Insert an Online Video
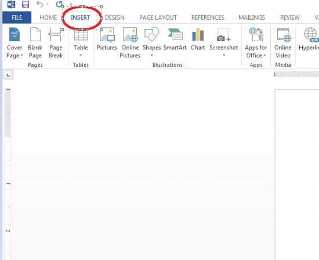Viewport: 319px width, 260px height. (283, 43)
